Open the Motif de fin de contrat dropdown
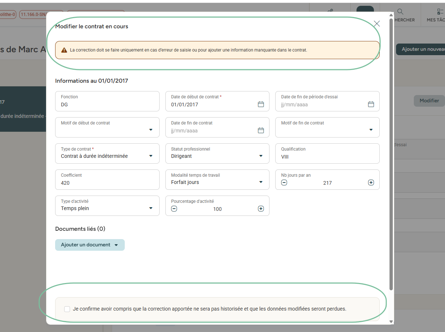 pos(371,130)
